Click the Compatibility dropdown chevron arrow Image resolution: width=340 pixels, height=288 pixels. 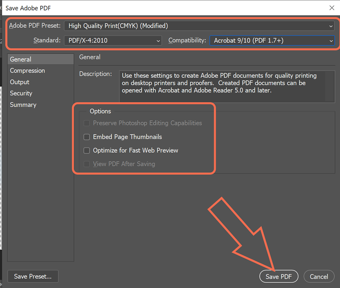coord(331,41)
